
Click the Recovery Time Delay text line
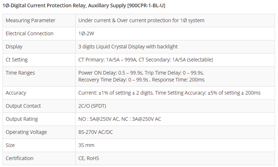[x=142, y=80]
